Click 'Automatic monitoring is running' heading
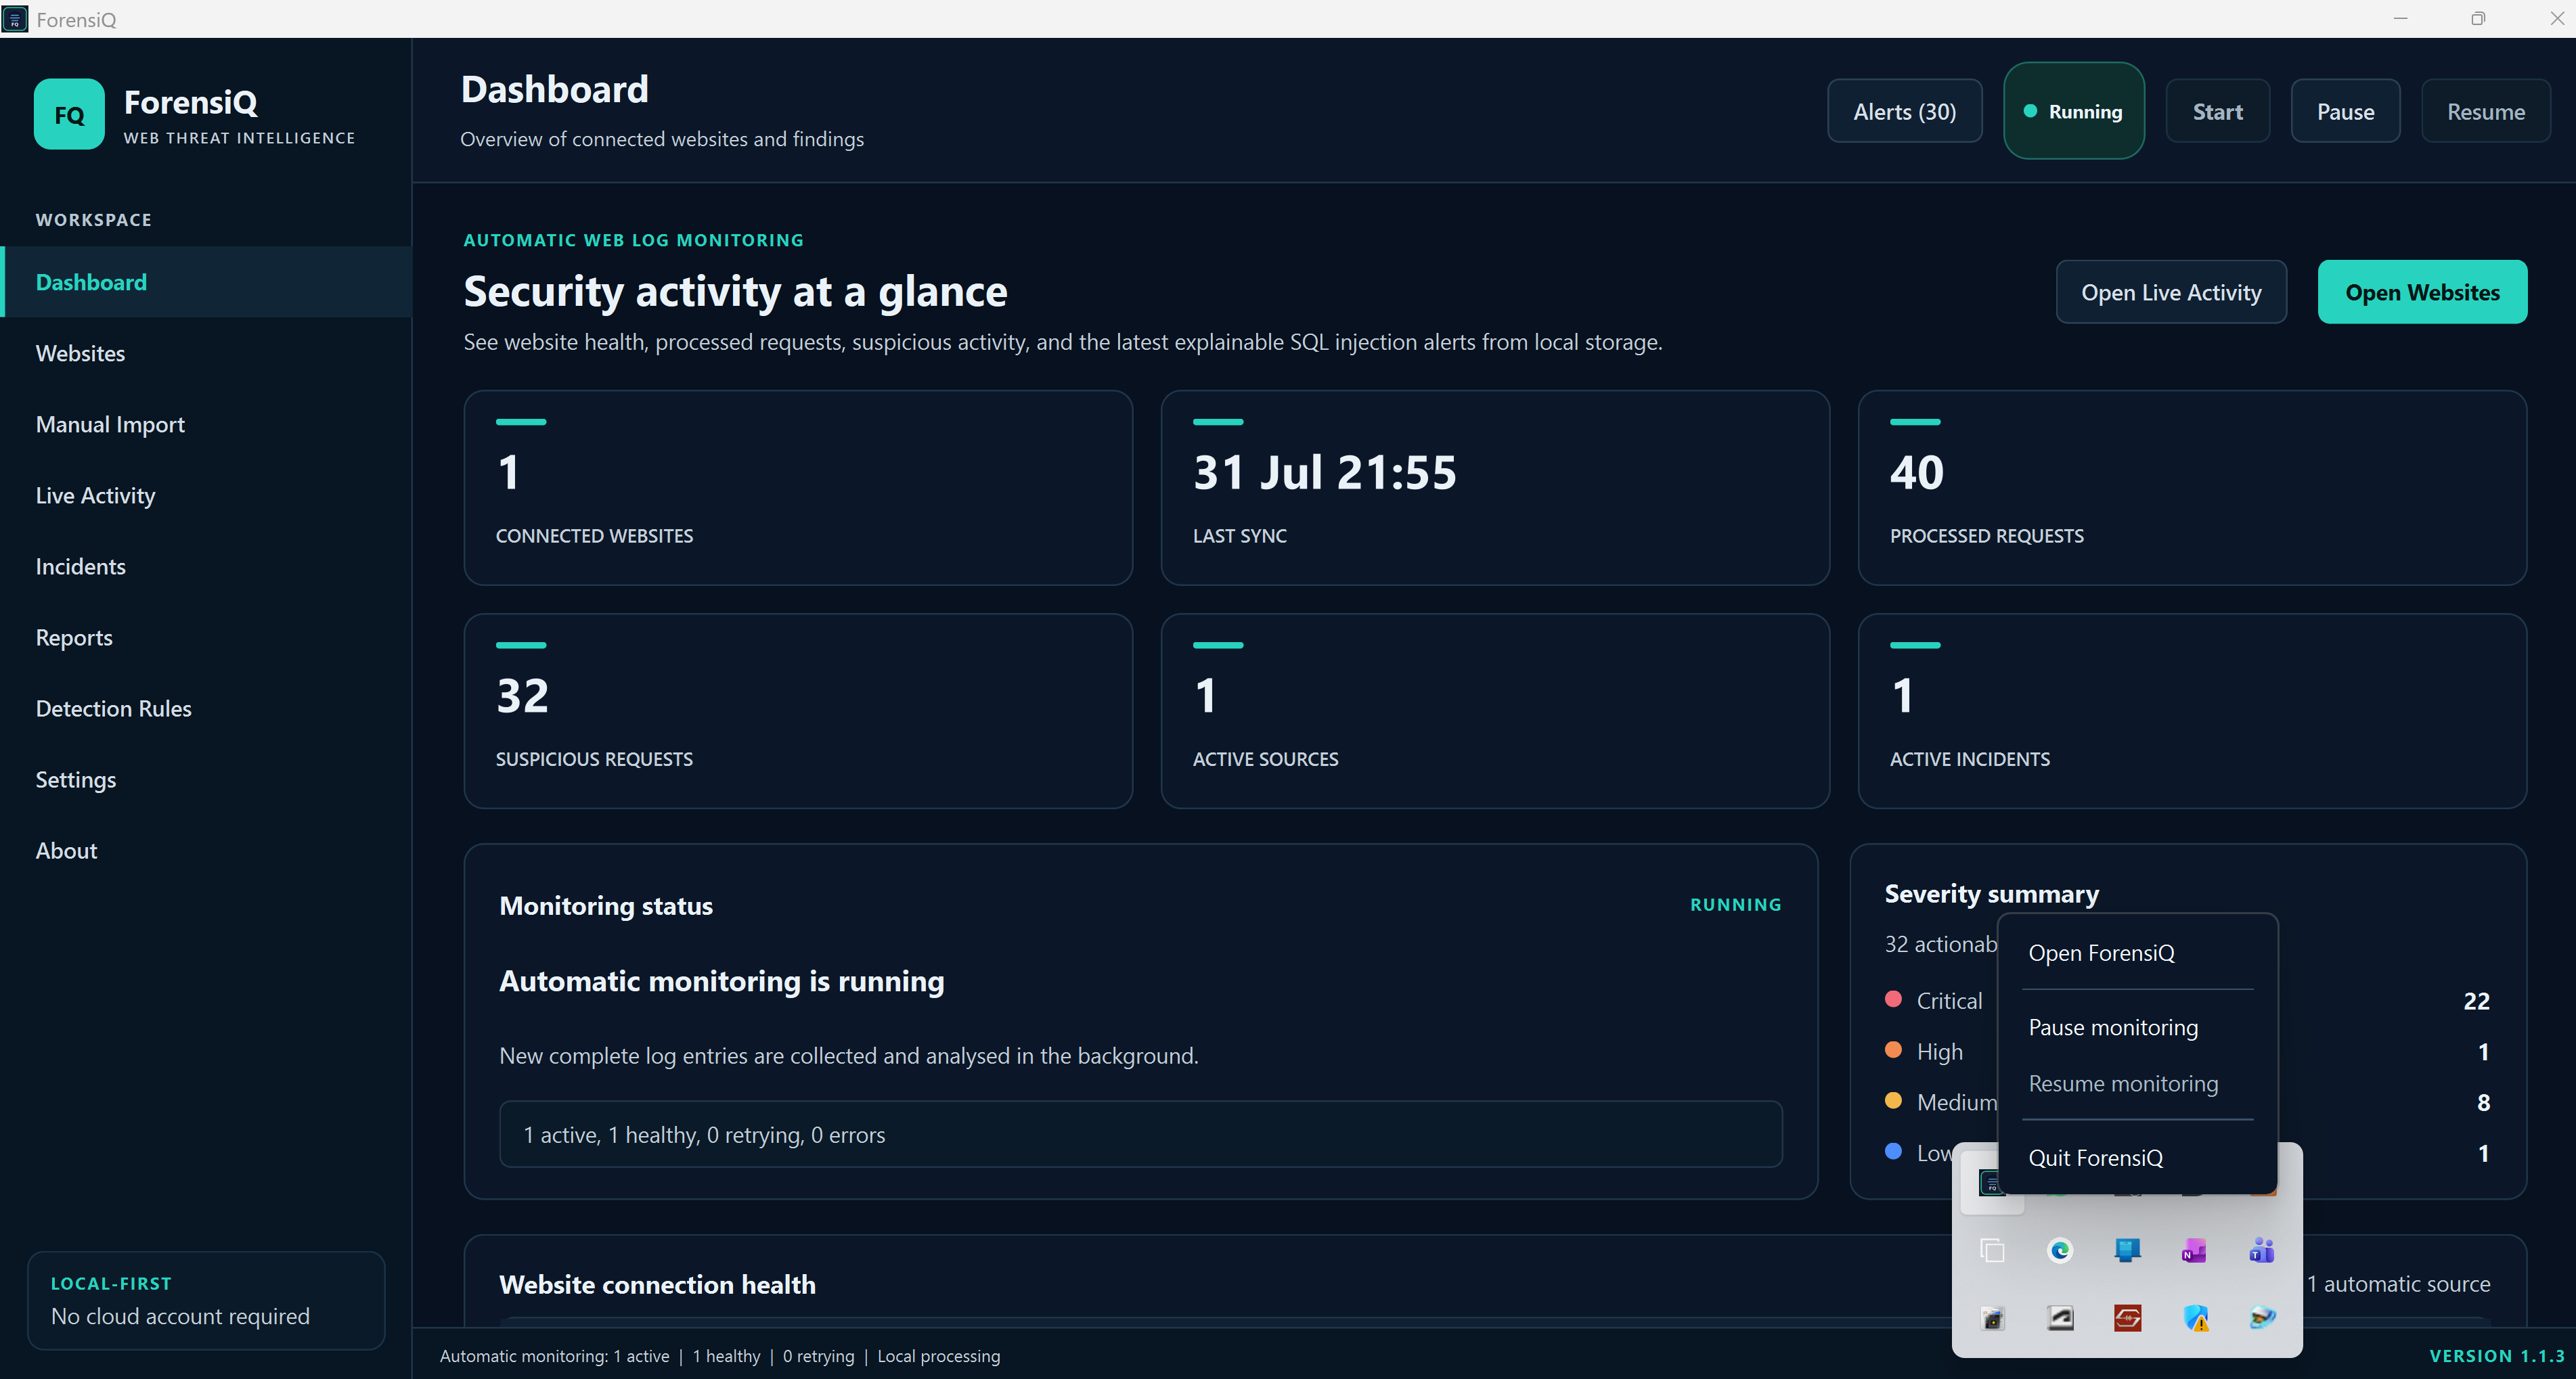The width and height of the screenshot is (2576, 1379). [721, 981]
